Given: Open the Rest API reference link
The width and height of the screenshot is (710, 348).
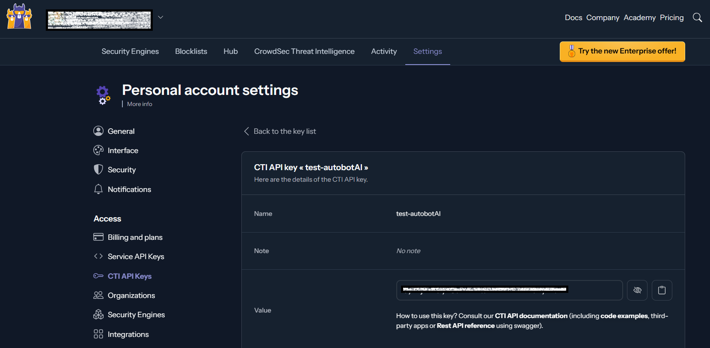Looking at the screenshot, I should [466, 326].
